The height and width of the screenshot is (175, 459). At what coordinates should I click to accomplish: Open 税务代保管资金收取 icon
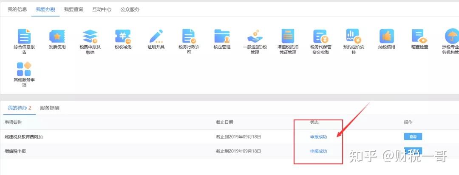(321, 36)
